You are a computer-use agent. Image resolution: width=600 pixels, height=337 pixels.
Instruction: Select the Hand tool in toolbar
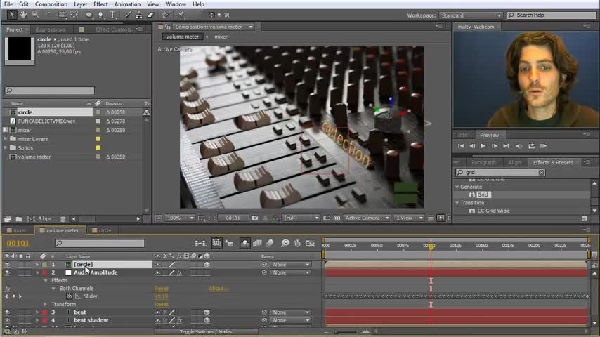tap(22, 15)
